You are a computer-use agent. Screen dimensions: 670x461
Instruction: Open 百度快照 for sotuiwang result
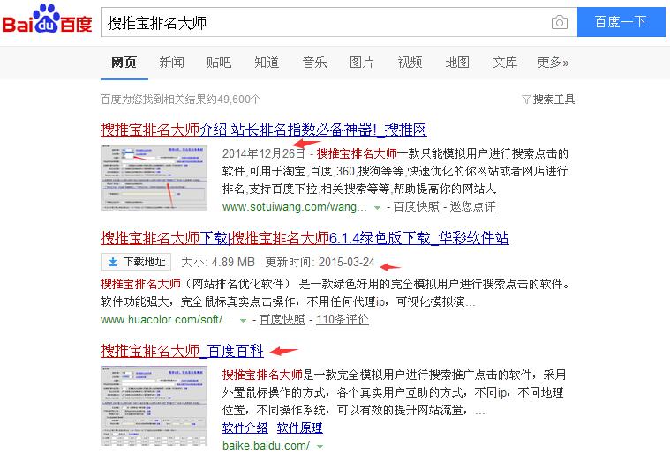click(416, 207)
